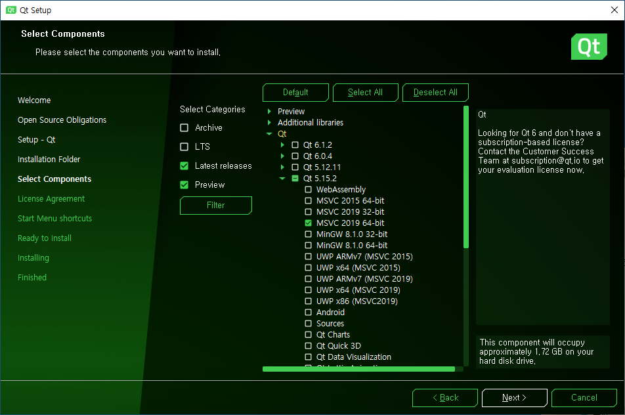This screenshot has width=625, height=415.
Task: Click the vertical scrollbar of component tree
Action: pos(466,177)
